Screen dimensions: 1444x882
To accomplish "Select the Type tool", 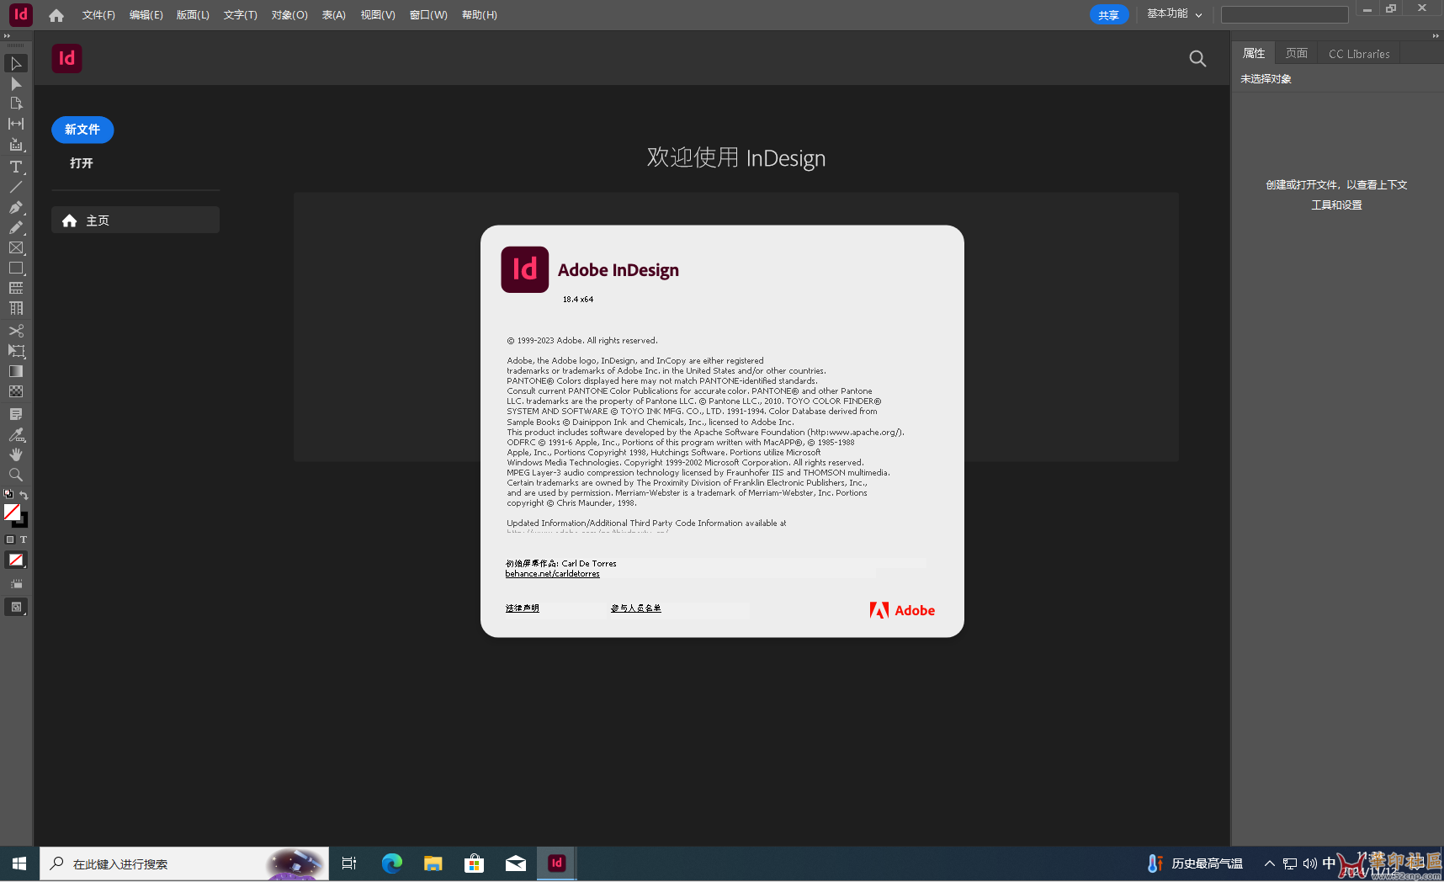I will 16,167.
